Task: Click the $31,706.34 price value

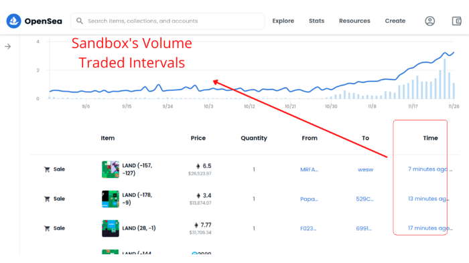Action: click(200, 232)
